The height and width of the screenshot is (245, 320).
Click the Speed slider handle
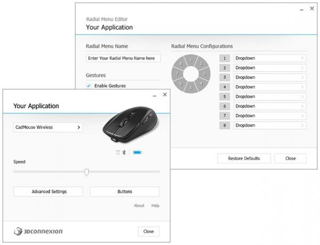tap(86, 172)
